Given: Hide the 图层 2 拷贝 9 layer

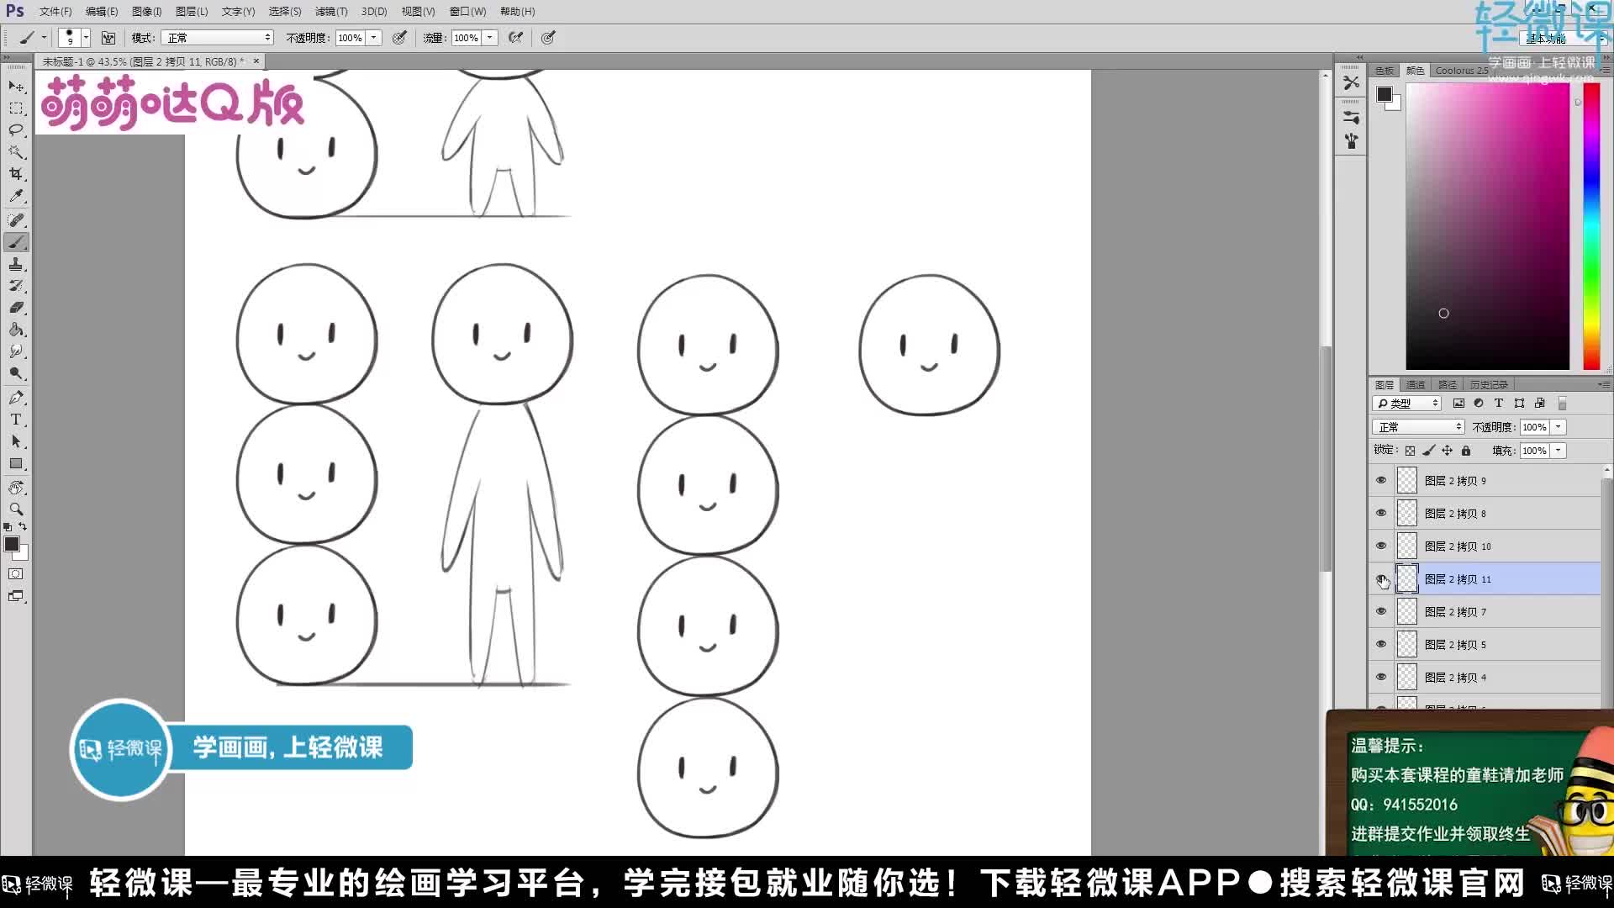Looking at the screenshot, I should pyautogui.click(x=1381, y=480).
